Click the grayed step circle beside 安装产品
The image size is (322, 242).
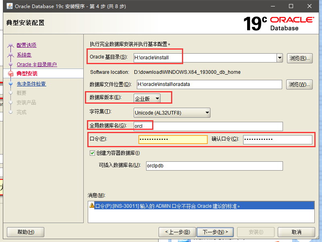pos(10,102)
